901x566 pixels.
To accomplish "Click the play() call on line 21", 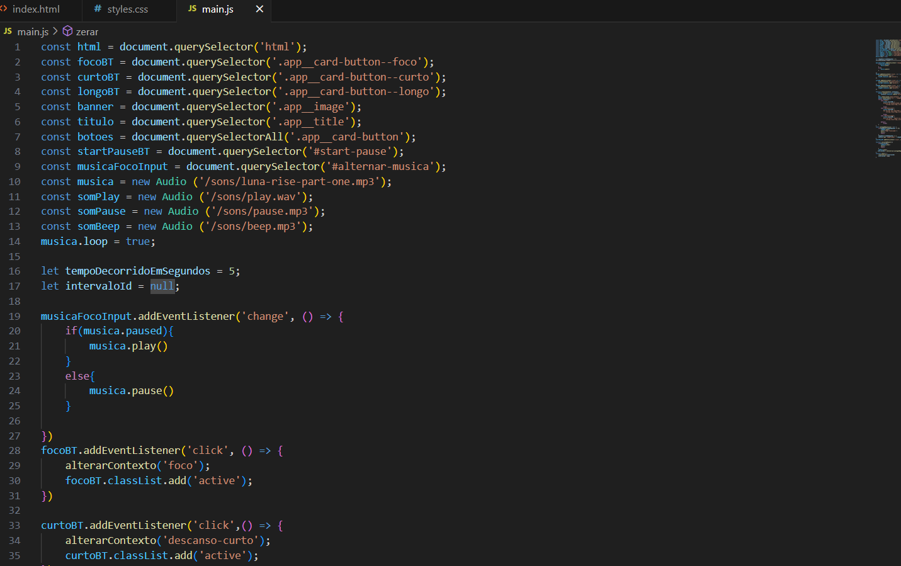I will click(149, 346).
